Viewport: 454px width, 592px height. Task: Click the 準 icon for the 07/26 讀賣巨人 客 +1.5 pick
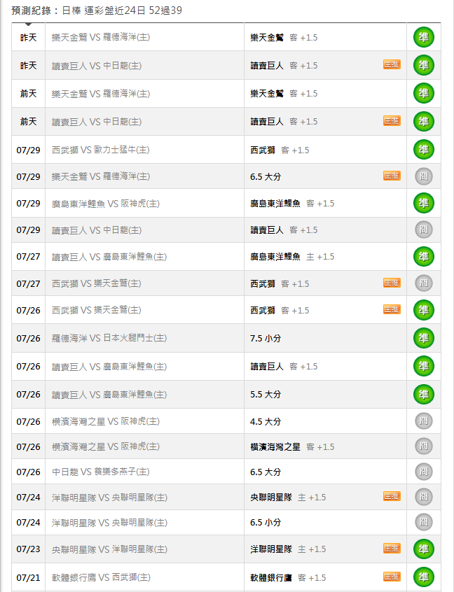[x=423, y=366]
